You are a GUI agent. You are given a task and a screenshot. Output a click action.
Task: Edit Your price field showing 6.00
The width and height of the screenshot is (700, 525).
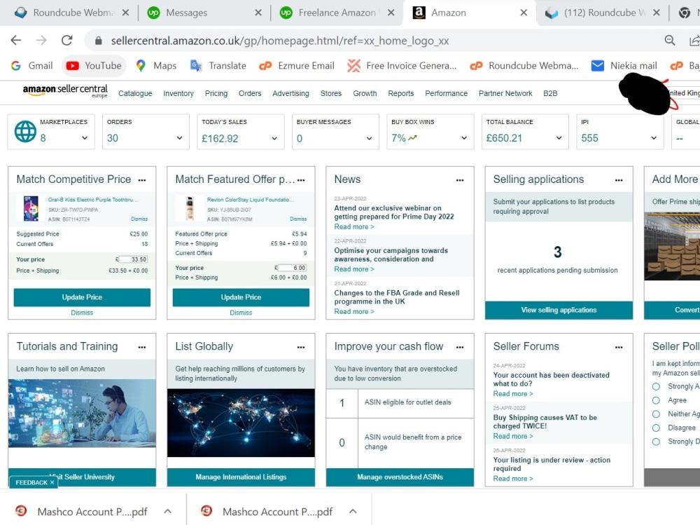[292, 268]
